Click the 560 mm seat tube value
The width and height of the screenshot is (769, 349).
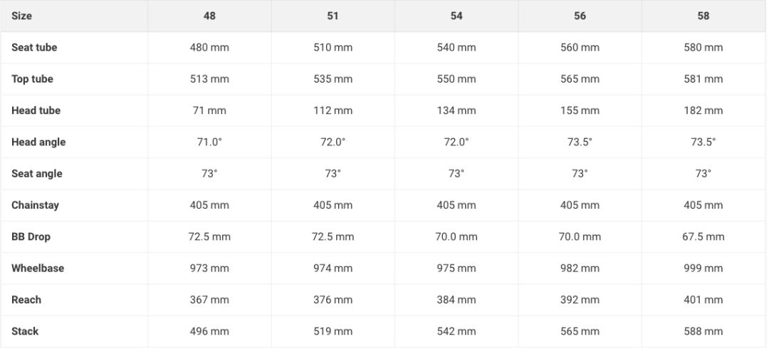[580, 48]
